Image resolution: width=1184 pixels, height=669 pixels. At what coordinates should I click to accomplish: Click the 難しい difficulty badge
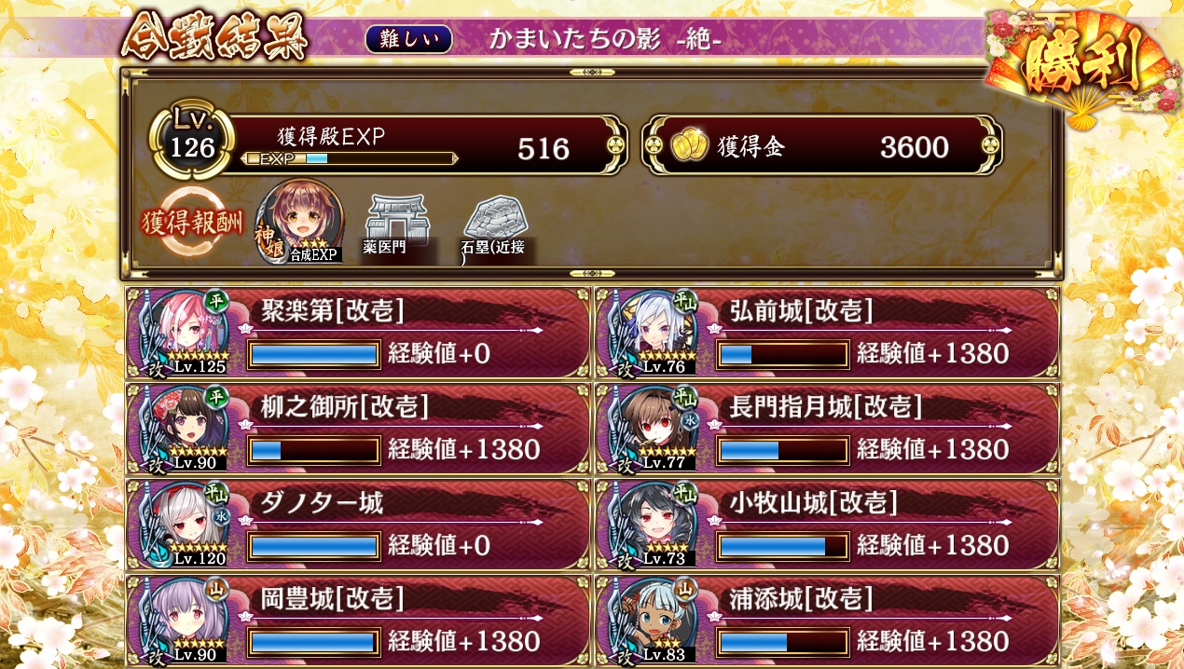(x=408, y=39)
